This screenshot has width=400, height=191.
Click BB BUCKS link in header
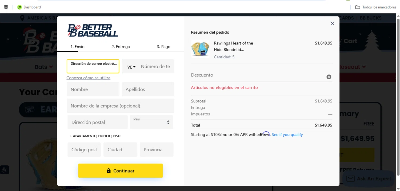[x=371, y=18]
